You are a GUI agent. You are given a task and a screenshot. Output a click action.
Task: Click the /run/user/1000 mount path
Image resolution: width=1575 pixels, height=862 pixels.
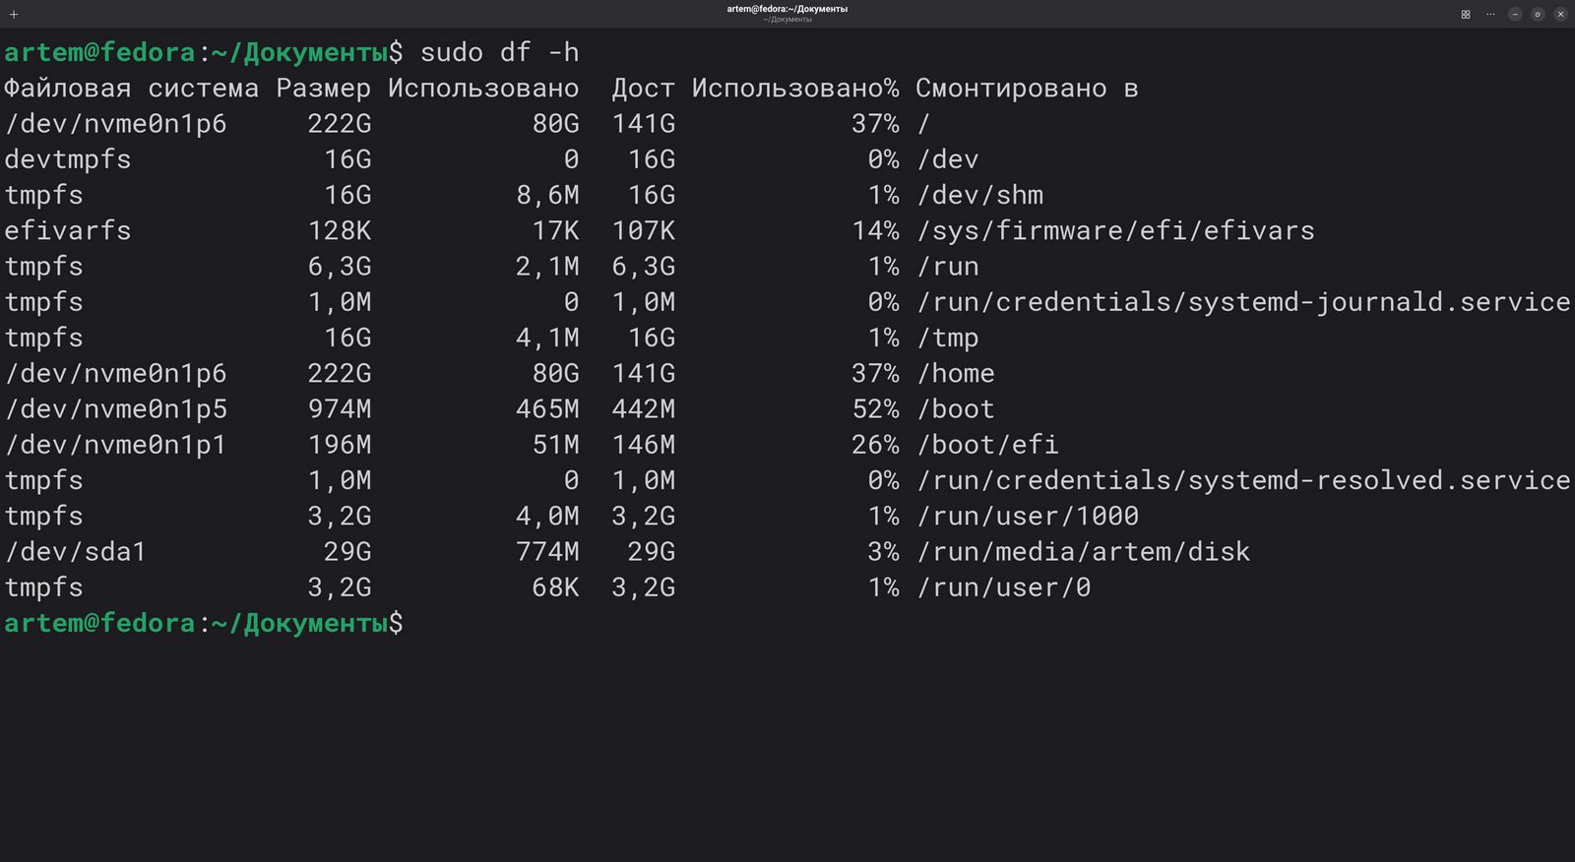[x=1028, y=517]
